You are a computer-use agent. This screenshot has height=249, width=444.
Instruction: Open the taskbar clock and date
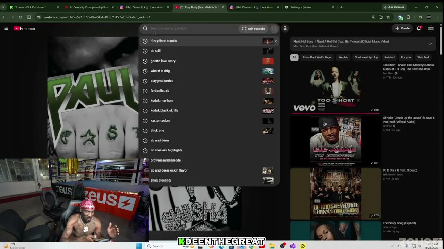point(432,246)
